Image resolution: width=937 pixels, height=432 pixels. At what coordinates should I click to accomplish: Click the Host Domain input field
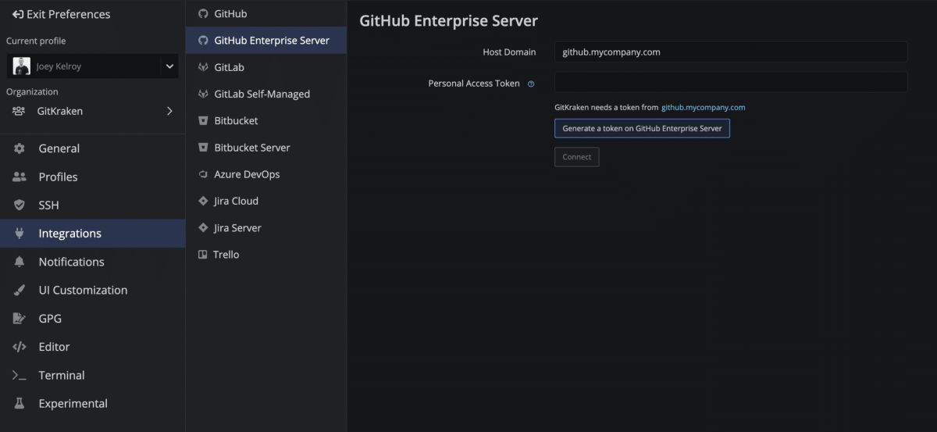731,52
